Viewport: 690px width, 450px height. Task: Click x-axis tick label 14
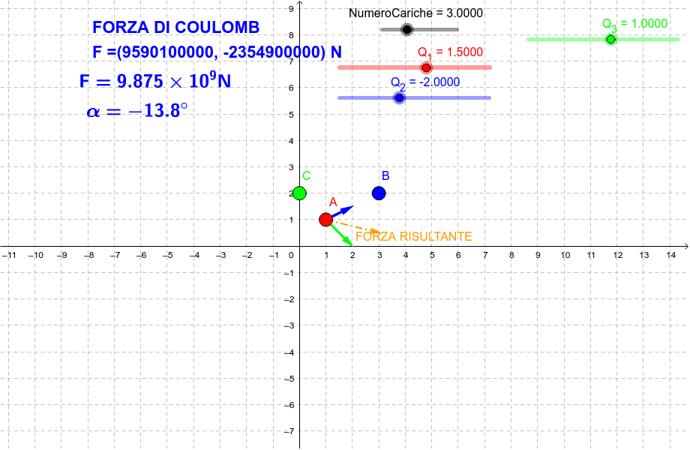(671, 255)
